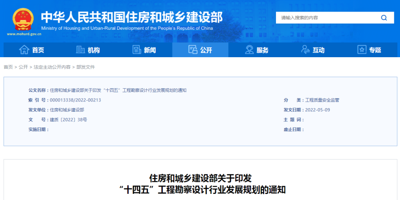Screen dimensions: 400x200
Task: Click the newspaper icon beside 新闻
Action: pyautogui.click(x=137, y=50)
